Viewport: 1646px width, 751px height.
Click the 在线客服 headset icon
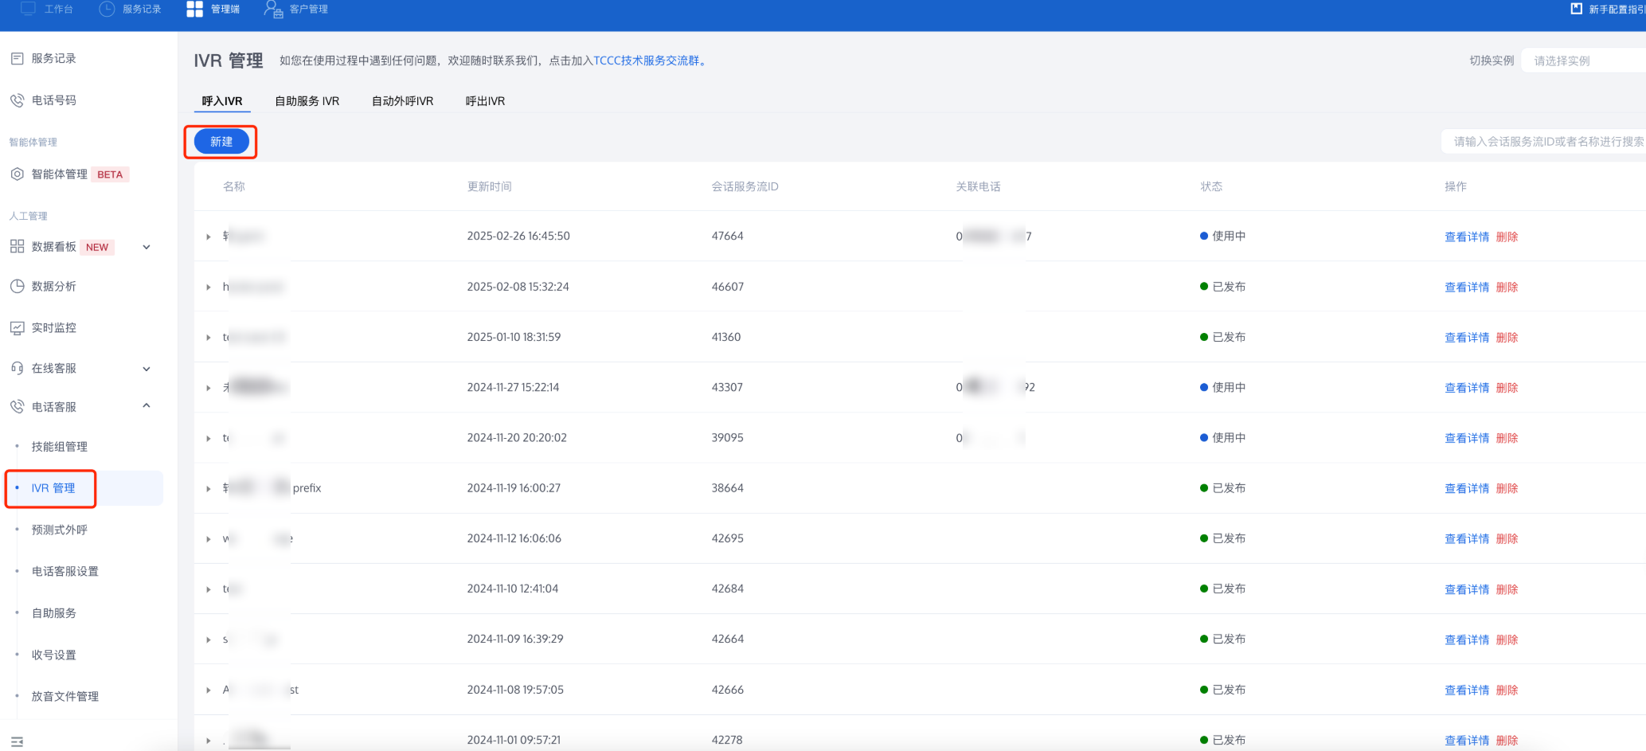[x=17, y=368]
